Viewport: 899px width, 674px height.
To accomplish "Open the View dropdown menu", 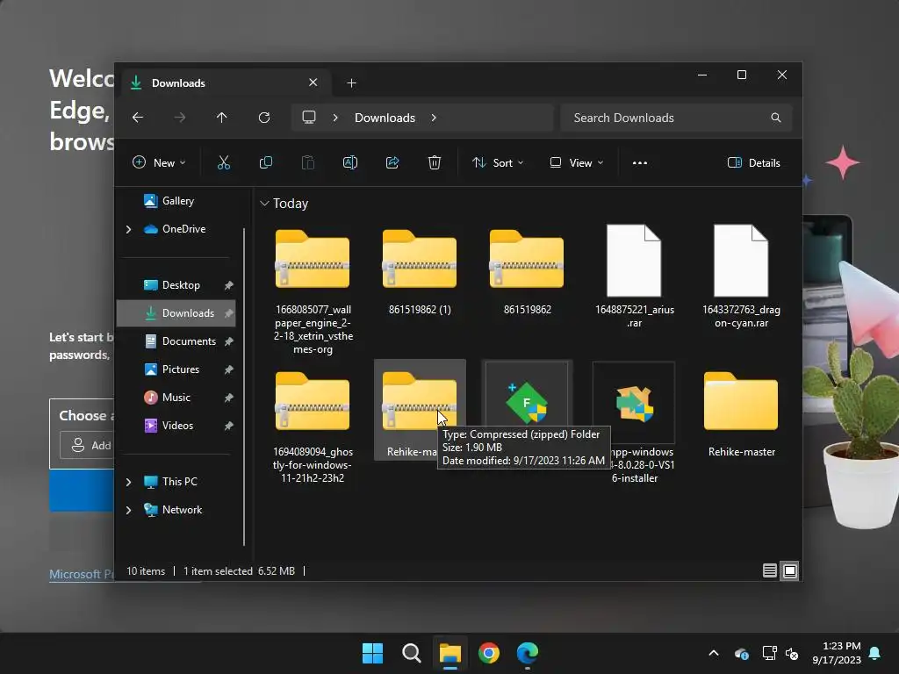I will tap(576, 162).
